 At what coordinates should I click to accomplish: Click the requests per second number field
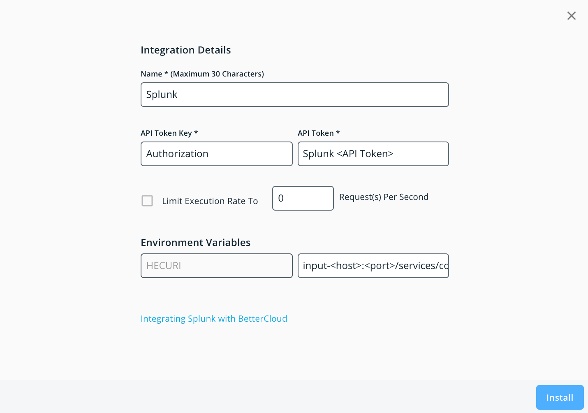(x=303, y=198)
